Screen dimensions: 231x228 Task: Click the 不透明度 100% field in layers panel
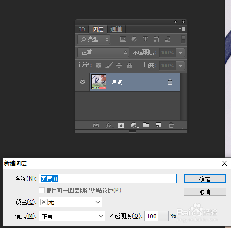click(x=168, y=53)
